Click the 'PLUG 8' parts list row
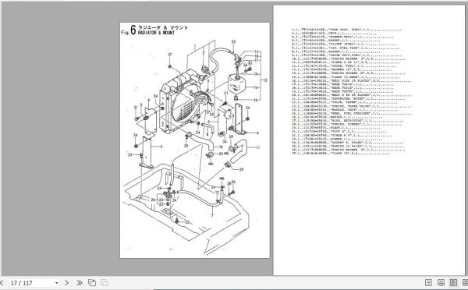The height and width of the screenshot is (290, 468). (x=339, y=132)
